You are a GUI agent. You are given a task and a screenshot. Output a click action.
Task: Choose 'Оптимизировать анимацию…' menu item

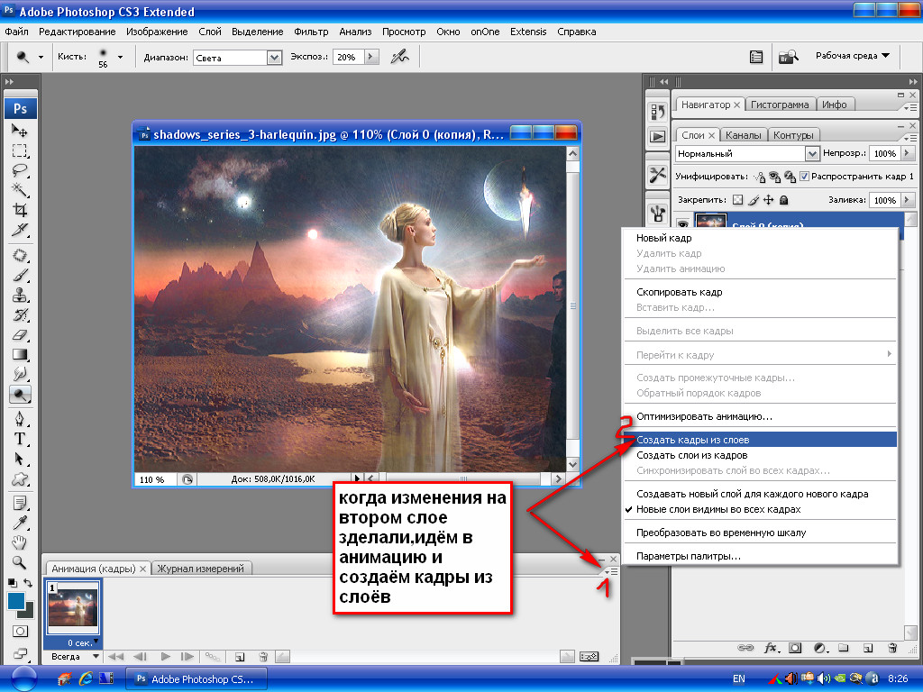point(761,416)
